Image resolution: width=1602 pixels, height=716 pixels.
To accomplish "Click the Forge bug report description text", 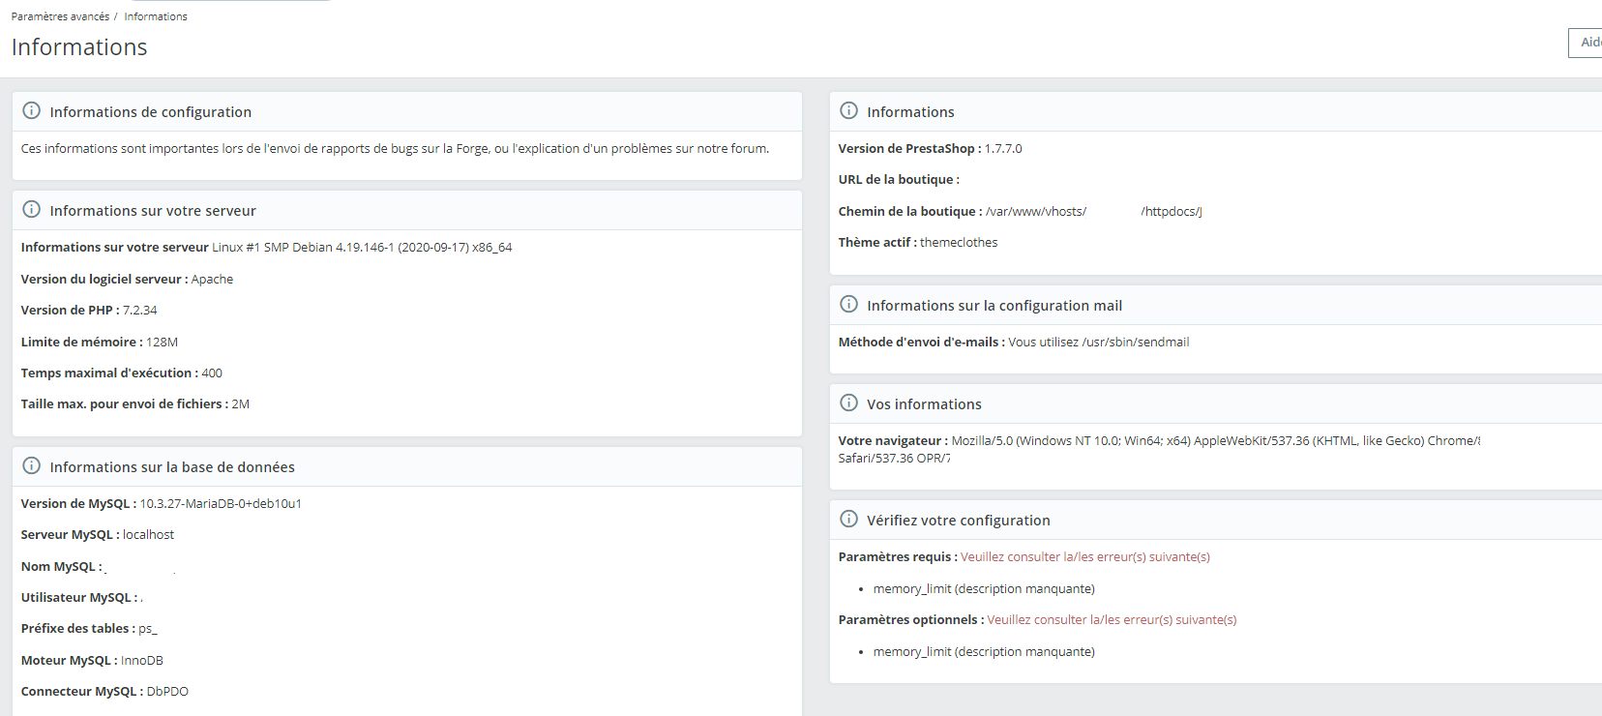I will point(396,149).
